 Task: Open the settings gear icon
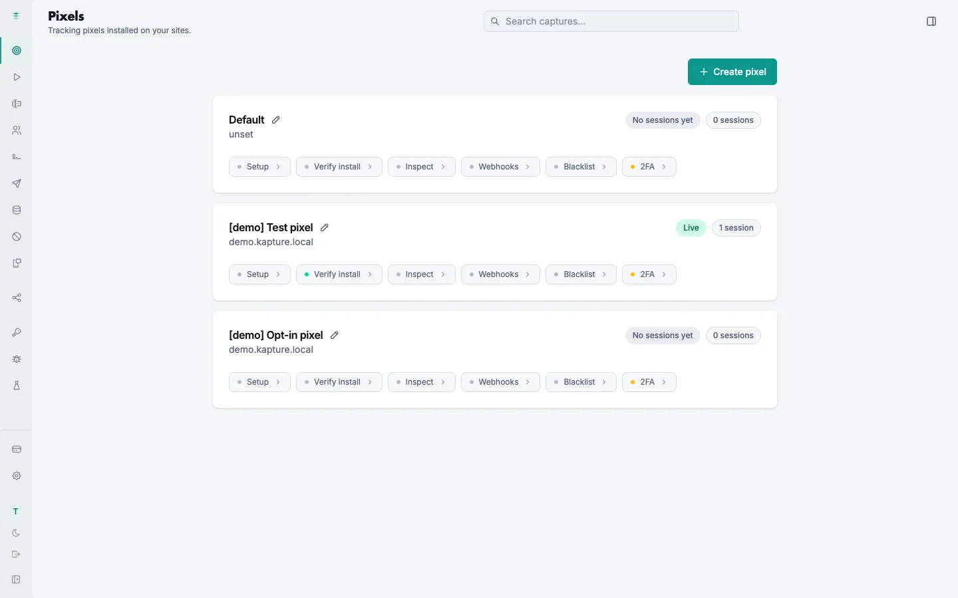click(x=17, y=476)
